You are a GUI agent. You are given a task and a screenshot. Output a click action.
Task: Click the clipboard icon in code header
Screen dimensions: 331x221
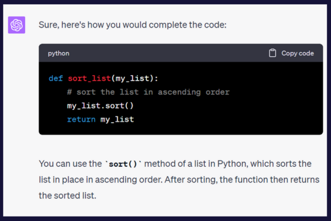[273, 53]
